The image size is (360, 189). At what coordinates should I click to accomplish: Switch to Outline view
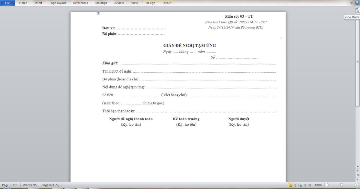tap(305, 185)
